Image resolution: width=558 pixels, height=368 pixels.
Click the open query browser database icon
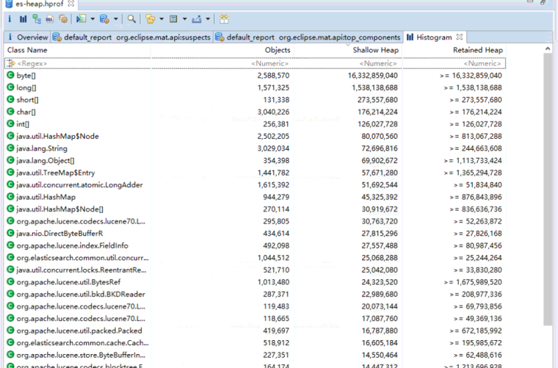point(104,19)
